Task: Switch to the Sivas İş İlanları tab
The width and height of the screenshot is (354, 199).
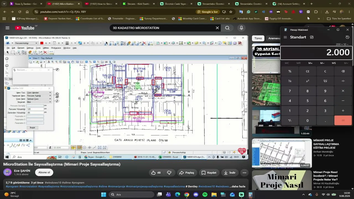Action: pos(26,4)
